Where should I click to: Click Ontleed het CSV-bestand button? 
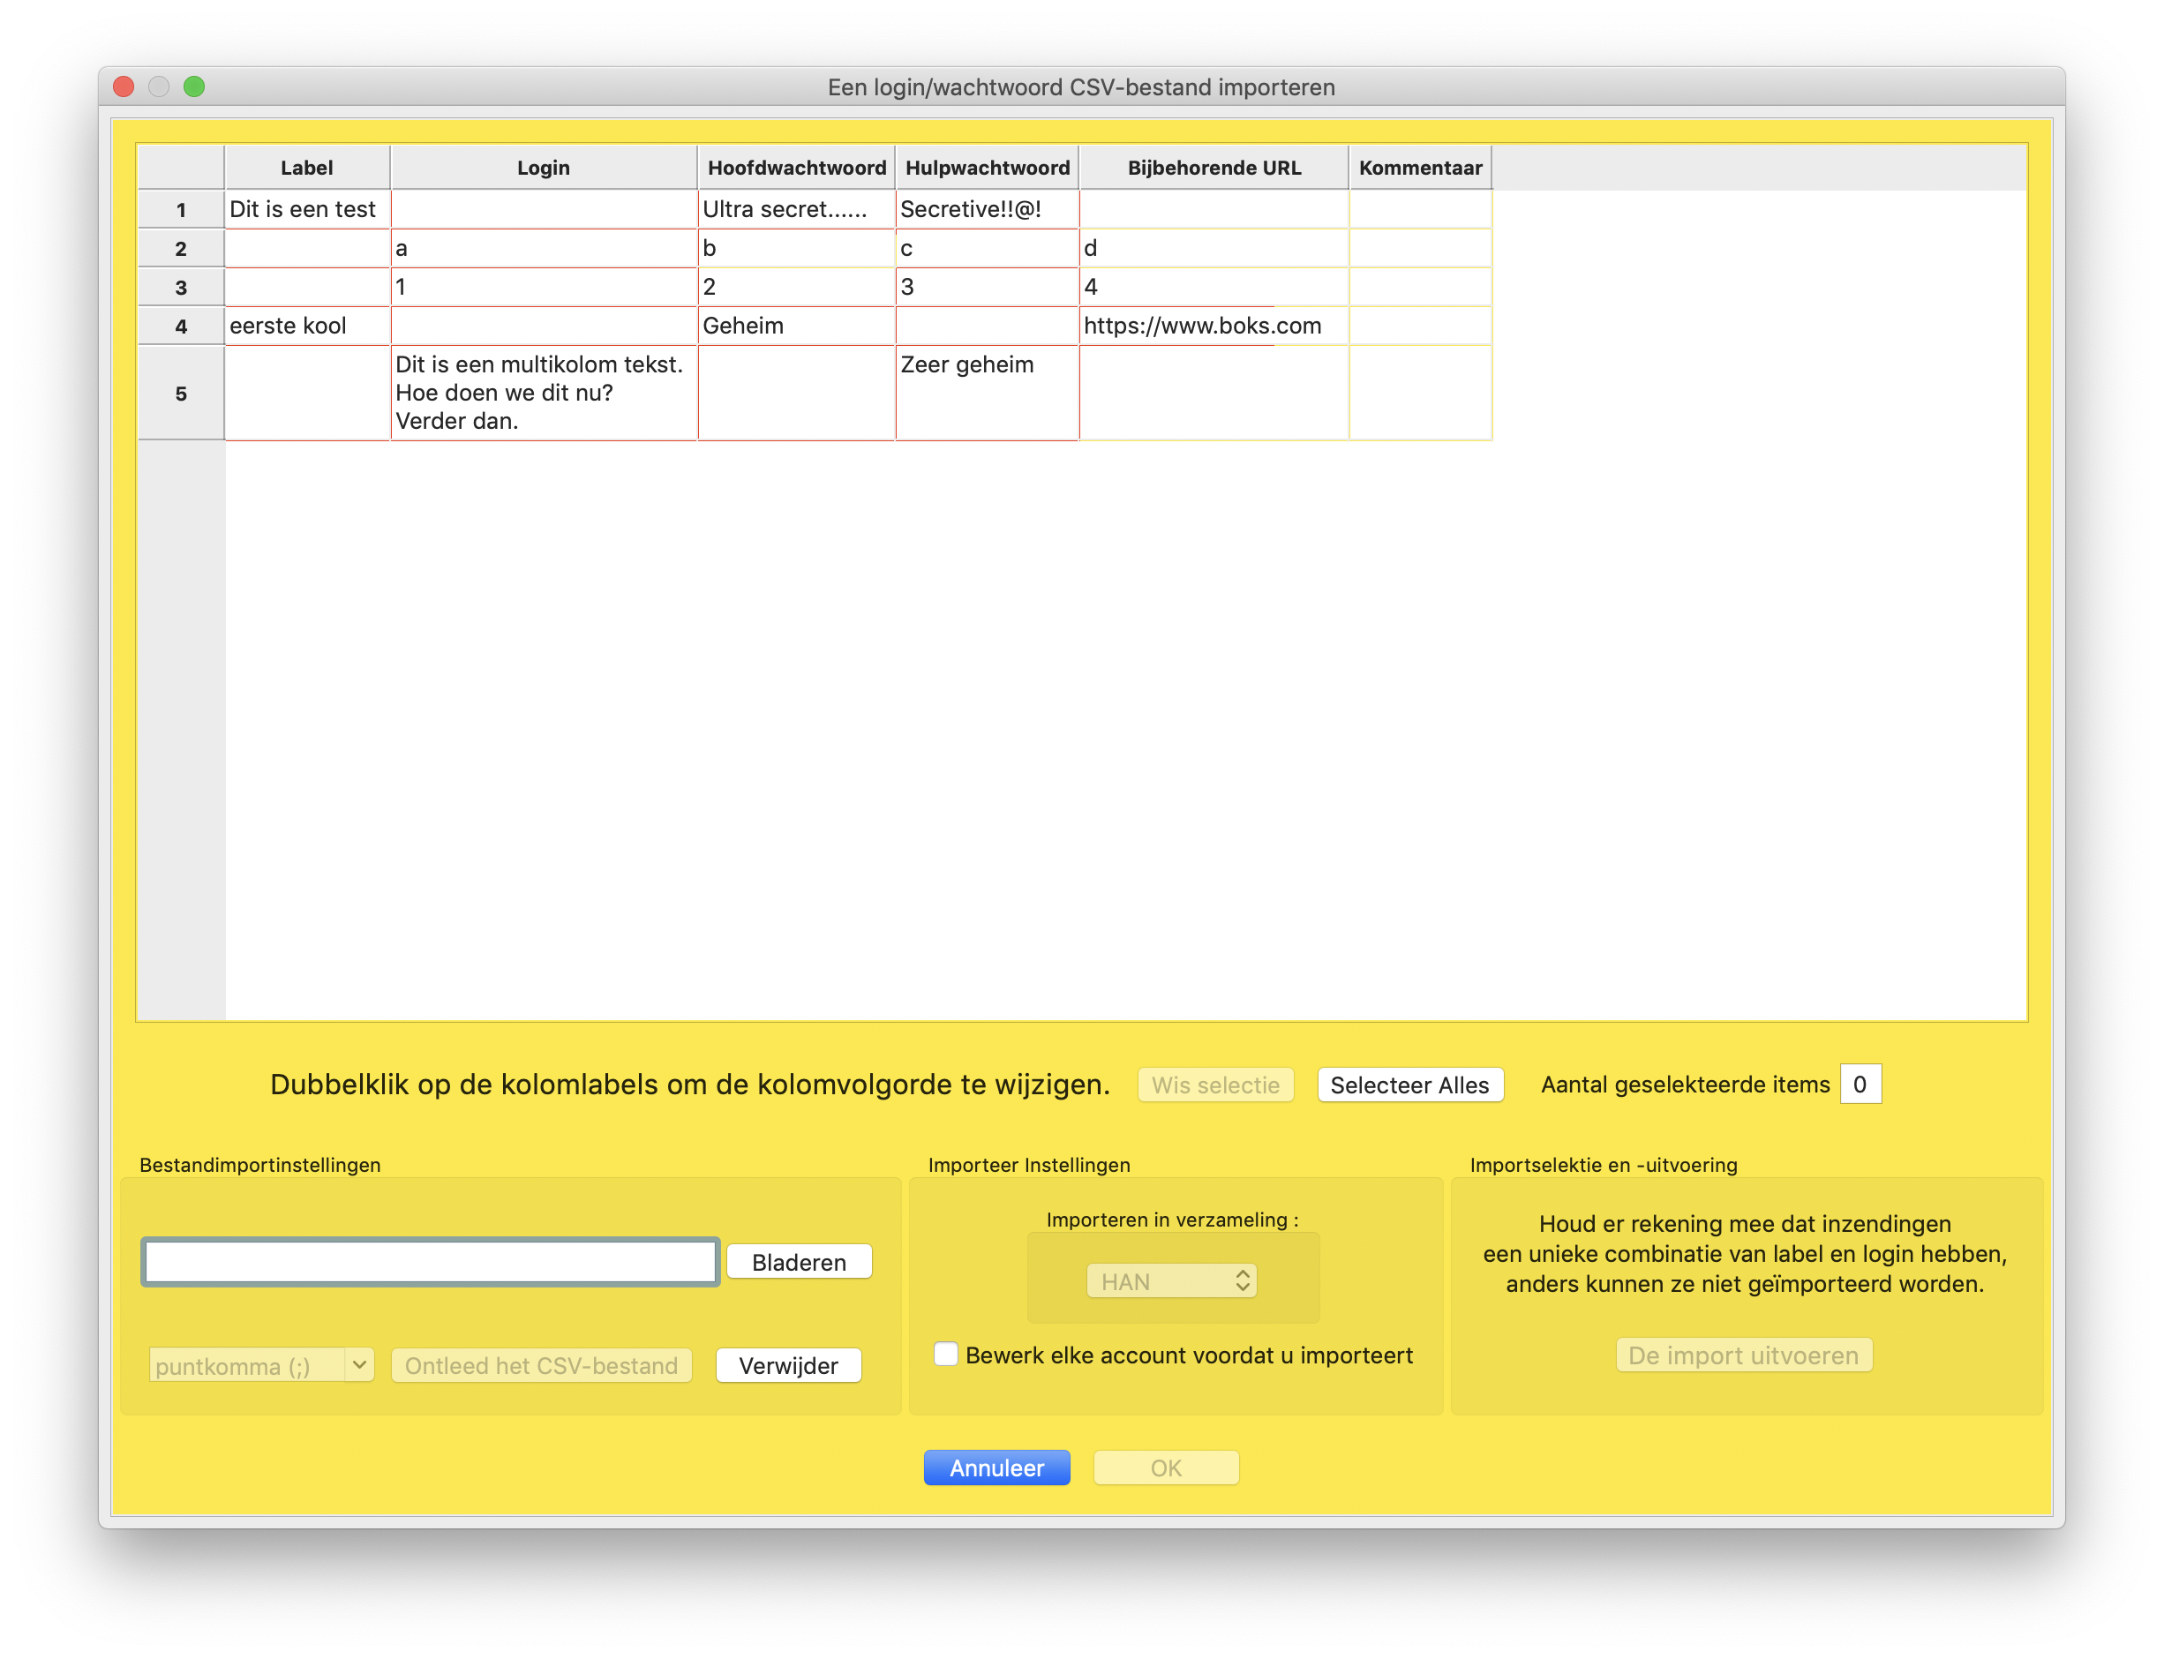(541, 1366)
